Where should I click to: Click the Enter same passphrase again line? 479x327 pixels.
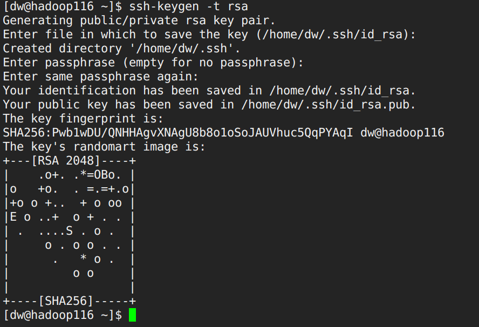[x=101, y=77]
